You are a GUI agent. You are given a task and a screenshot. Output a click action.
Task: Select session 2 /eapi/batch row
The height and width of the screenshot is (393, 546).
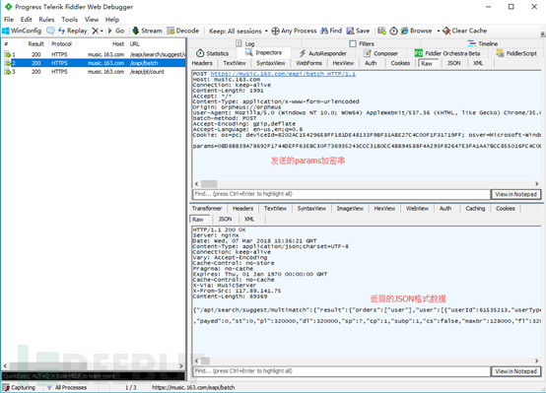pyautogui.click(x=94, y=63)
